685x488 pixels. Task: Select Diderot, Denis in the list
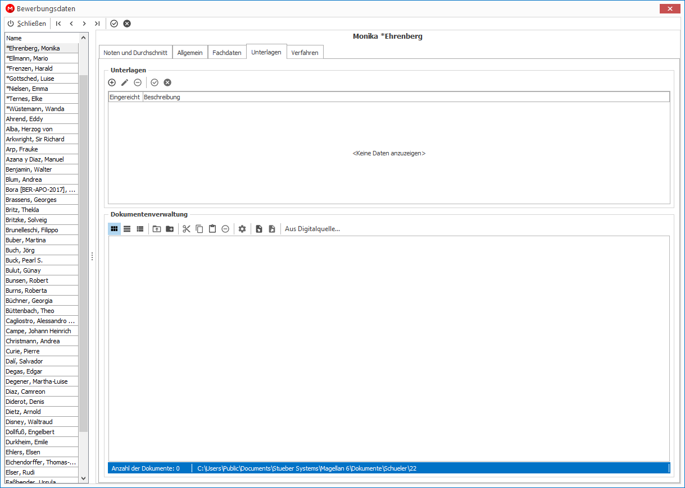point(42,402)
